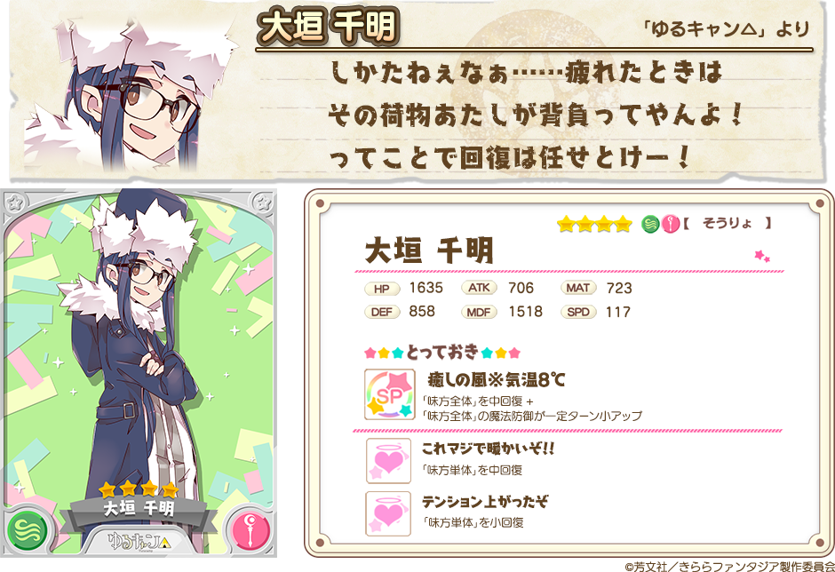Click the ゆるキャン logo at card bottom
Viewport: 835px width, 572px height.
pos(139,541)
